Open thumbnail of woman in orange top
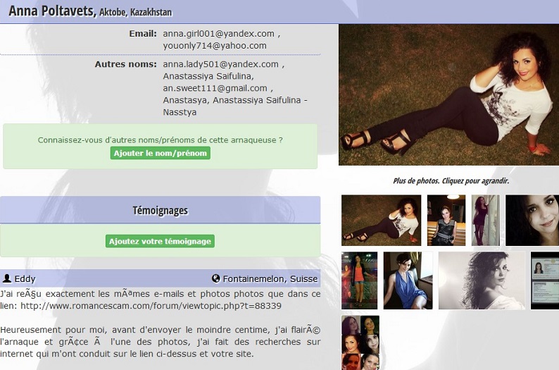Viewport: 559px width, 370px height. [x=359, y=280]
